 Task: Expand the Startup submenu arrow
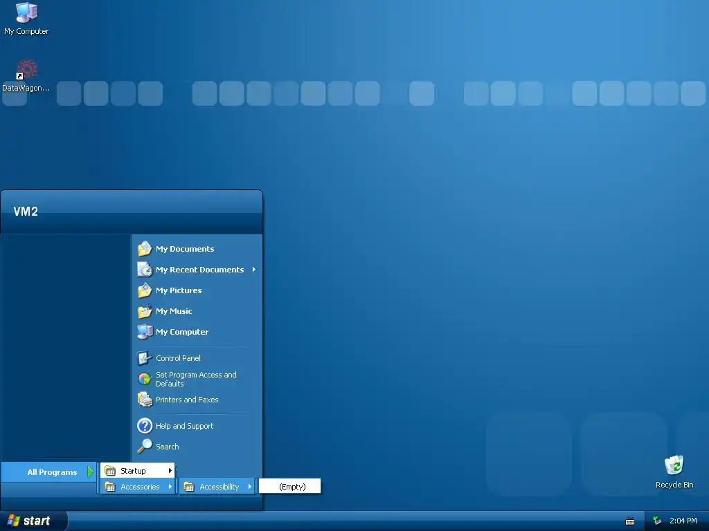170,471
